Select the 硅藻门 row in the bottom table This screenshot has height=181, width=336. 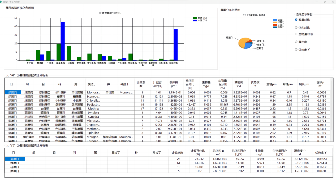click(x=15, y=167)
